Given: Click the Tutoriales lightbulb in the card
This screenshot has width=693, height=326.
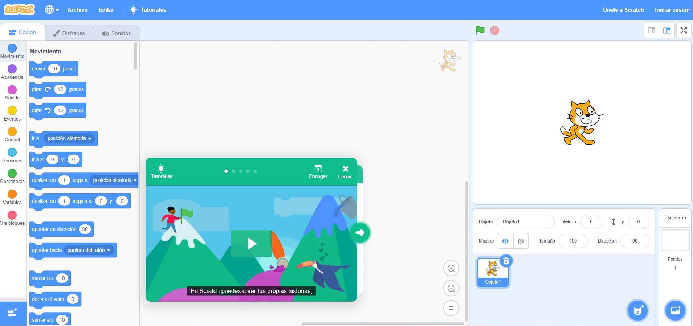Looking at the screenshot, I should 162,172.
